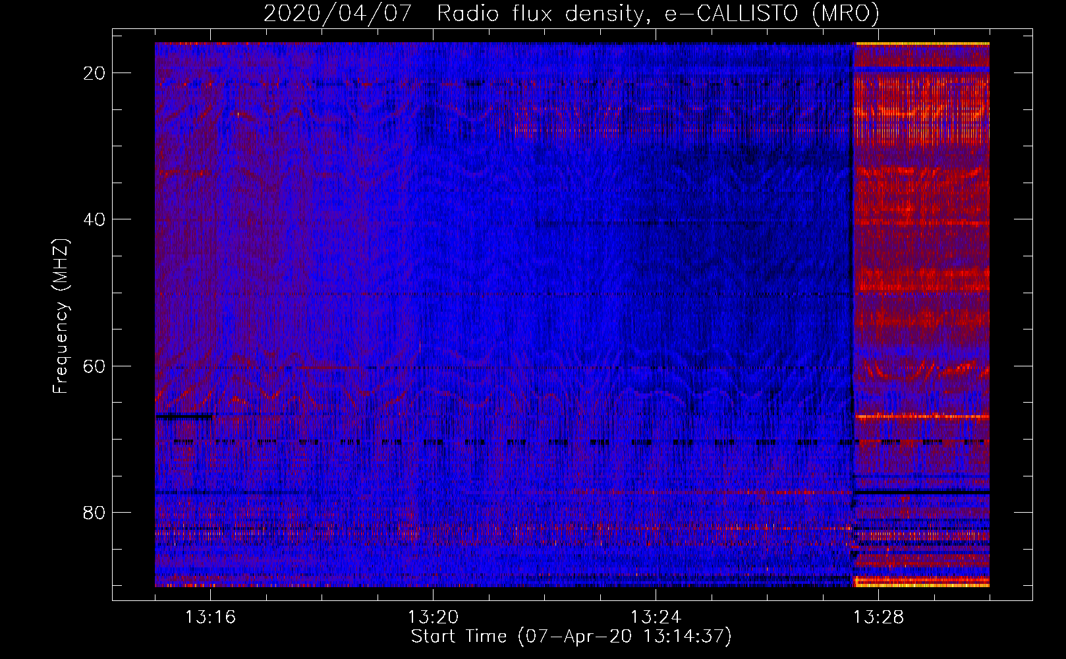Screen dimensions: 1066x659
Task: Click the 60 MHz frequency tick label
Action: pyautogui.click(x=94, y=366)
